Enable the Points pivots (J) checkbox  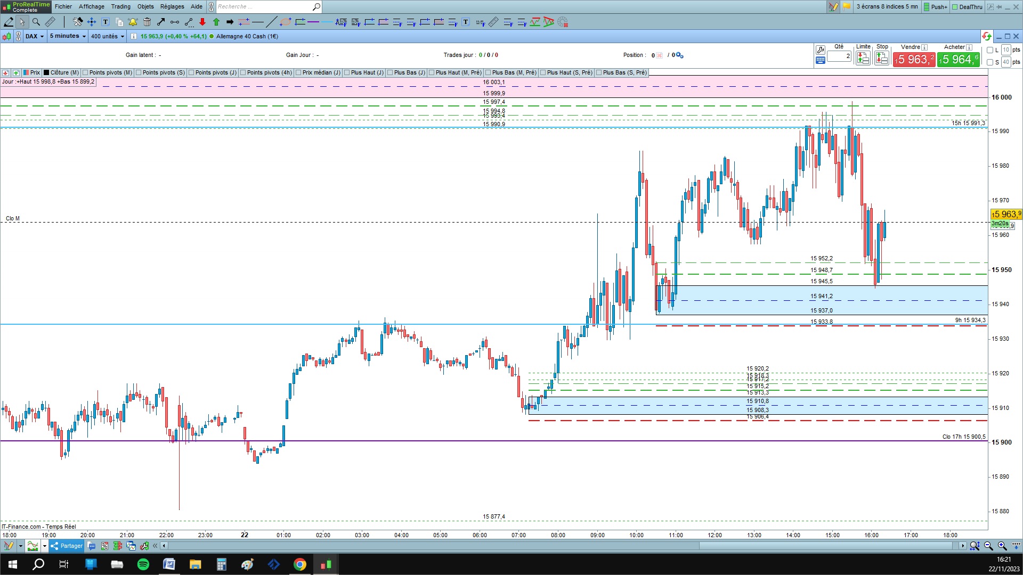pos(191,72)
